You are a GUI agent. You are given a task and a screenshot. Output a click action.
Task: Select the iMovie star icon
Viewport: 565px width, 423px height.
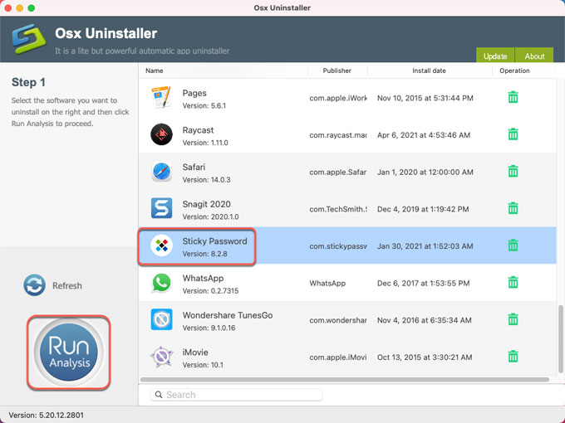[x=161, y=357]
